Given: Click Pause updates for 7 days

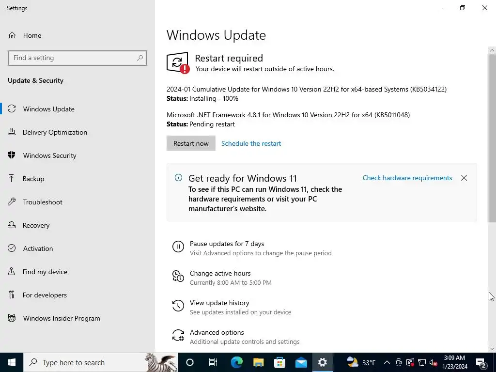Looking at the screenshot, I should [x=227, y=244].
